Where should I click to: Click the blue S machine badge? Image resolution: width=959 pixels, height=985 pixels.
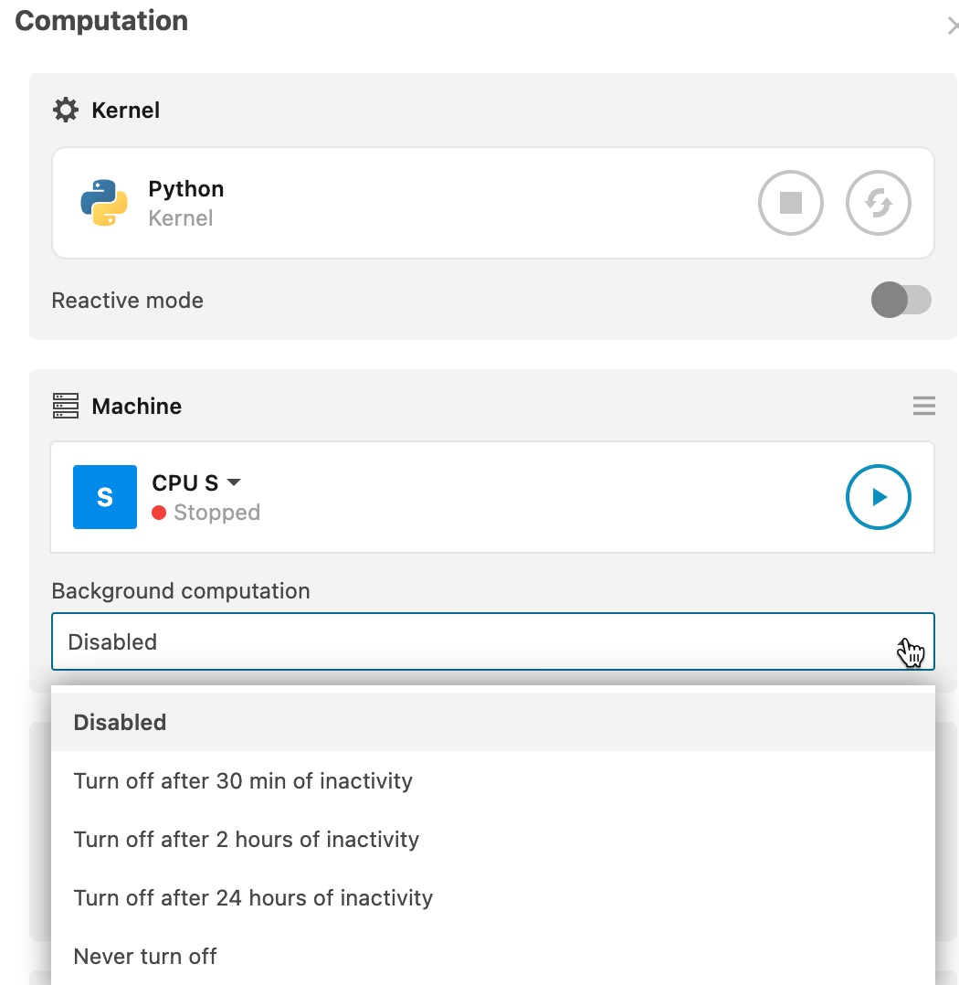(105, 497)
